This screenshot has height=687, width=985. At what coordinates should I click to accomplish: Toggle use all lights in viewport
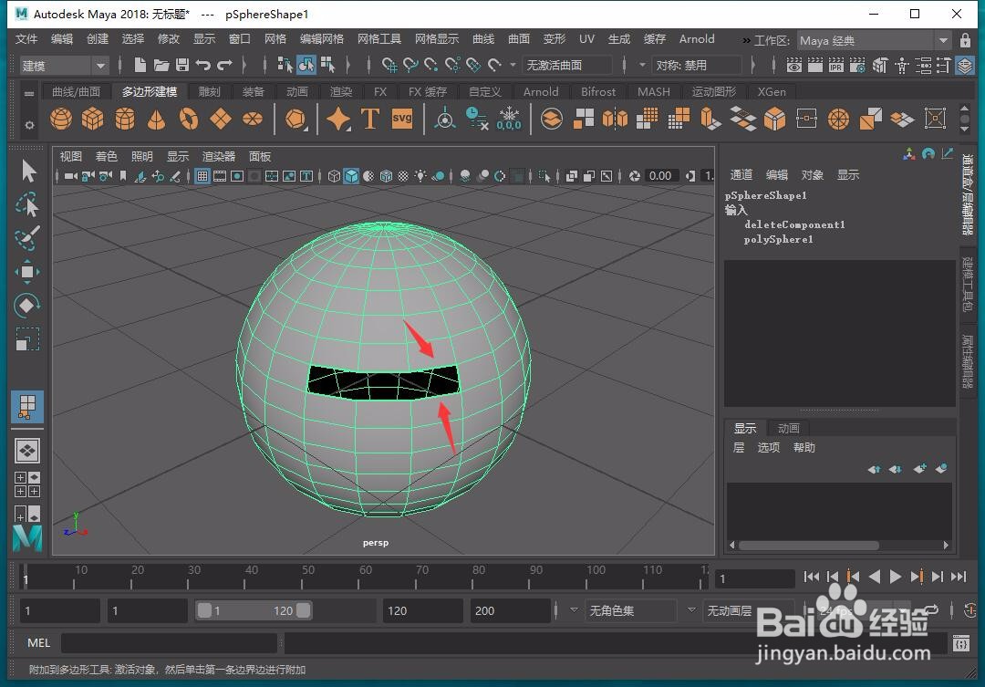point(420,176)
